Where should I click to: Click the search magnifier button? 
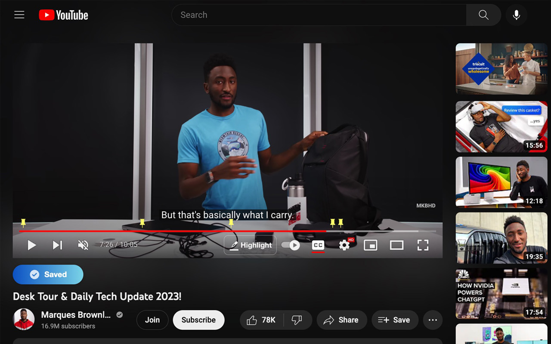pos(483,15)
